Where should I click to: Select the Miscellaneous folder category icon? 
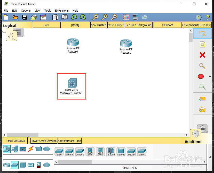point(39,149)
